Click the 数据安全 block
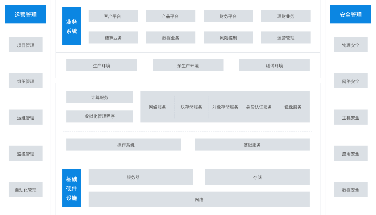 pos(350,189)
